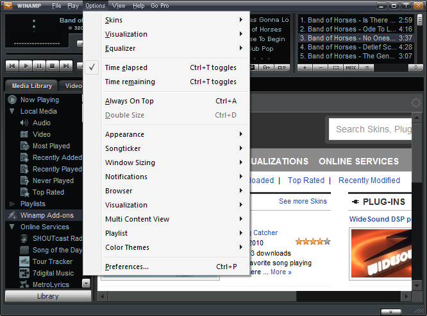Click the See more Skins link
This screenshot has height=316, width=427.
(303, 201)
